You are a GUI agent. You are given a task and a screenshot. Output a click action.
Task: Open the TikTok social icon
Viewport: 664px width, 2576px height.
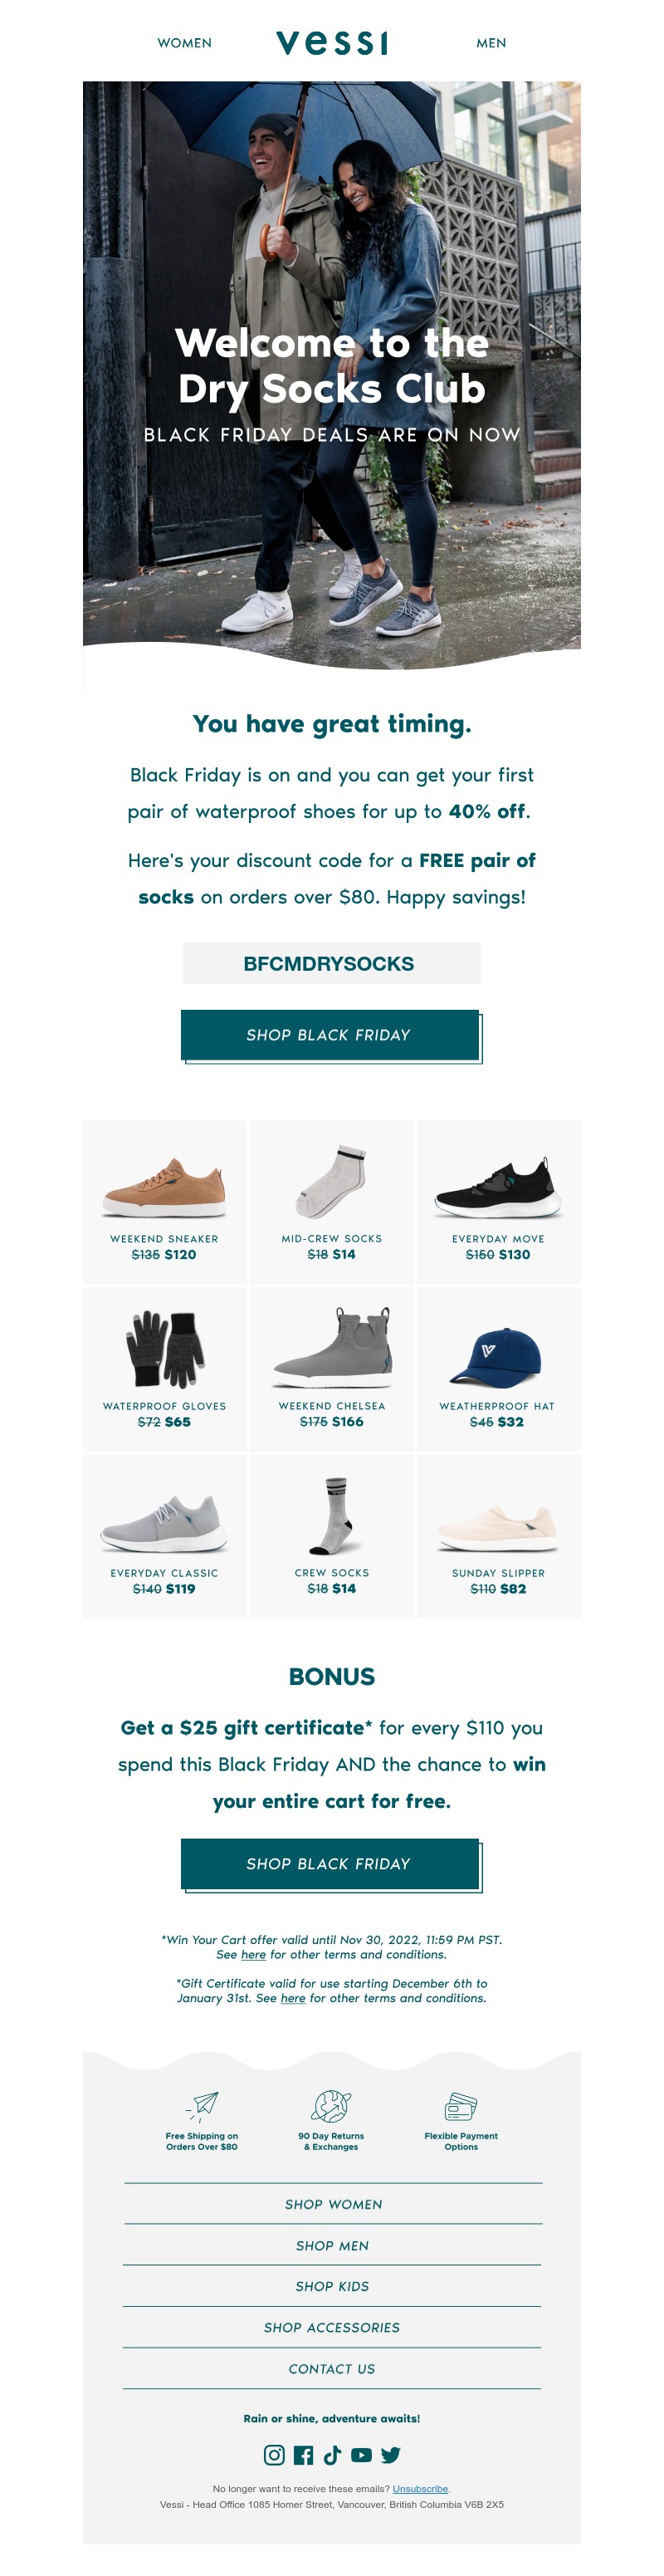332,2454
